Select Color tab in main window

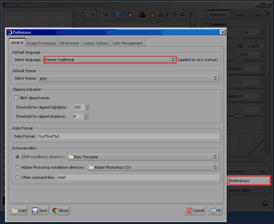256,15
